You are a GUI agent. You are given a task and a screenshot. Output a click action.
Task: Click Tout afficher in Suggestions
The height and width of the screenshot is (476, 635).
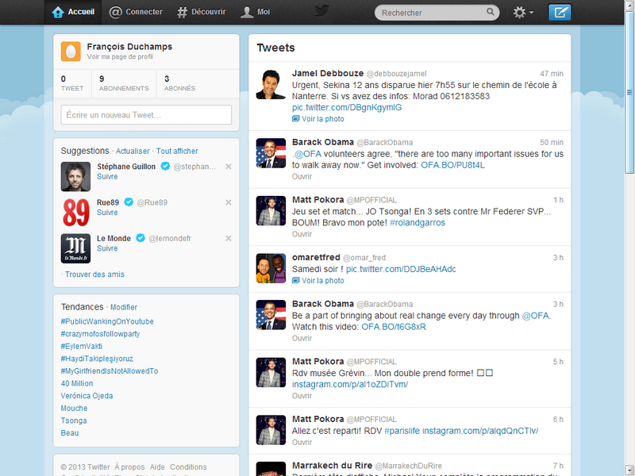[177, 151]
